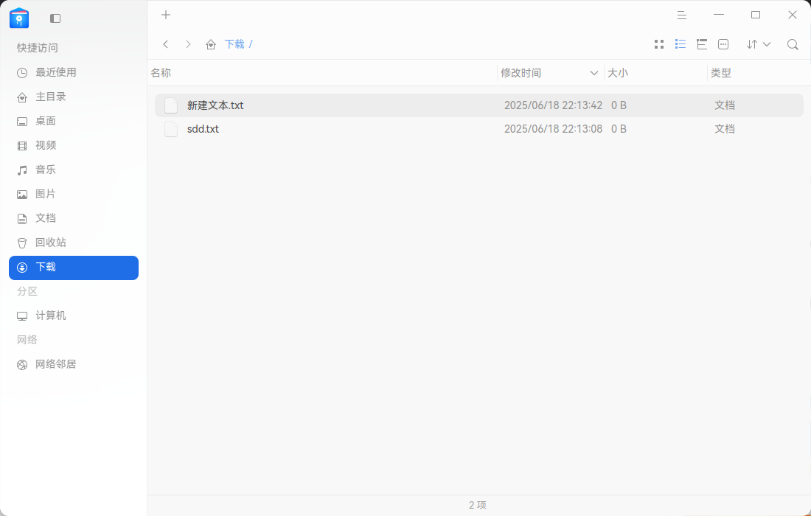Click the 2025/06/18 22:13:42 timestamp
This screenshot has width=811, height=516.
pyautogui.click(x=554, y=105)
